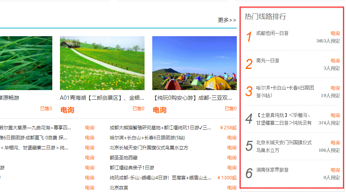Open 纯玩成都-乐山-峨嵋山4日游 listing
Screen dimensions: 346x194
click(160, 178)
